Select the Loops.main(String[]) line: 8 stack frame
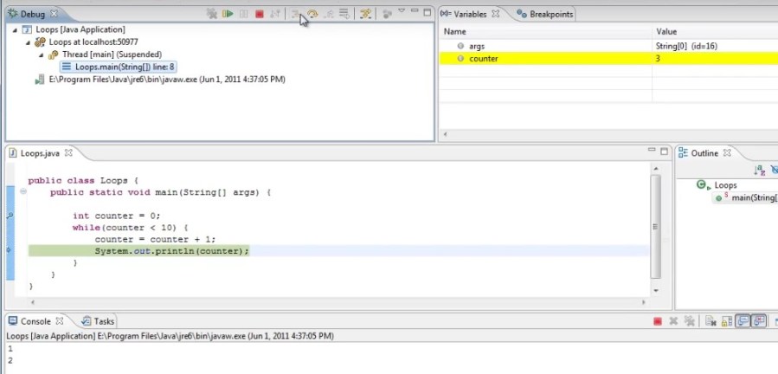 pyautogui.click(x=125, y=67)
